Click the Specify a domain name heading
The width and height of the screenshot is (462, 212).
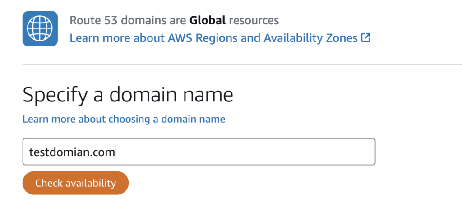coord(128,95)
